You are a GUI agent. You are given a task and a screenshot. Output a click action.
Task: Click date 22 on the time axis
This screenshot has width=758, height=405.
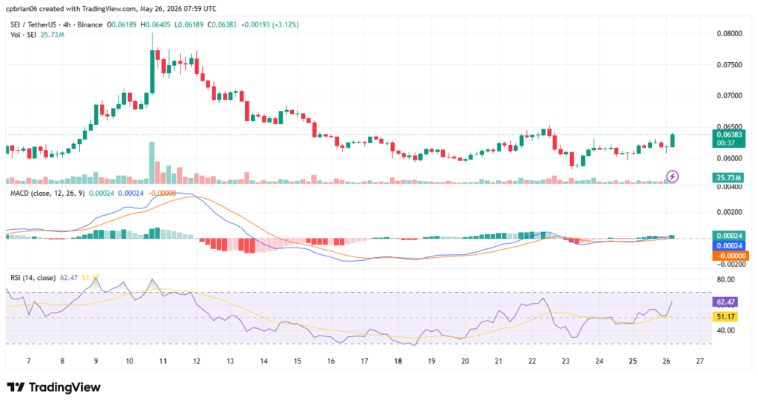[532, 361]
